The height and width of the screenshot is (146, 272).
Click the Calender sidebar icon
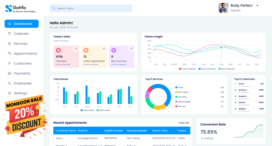[x=10, y=34]
